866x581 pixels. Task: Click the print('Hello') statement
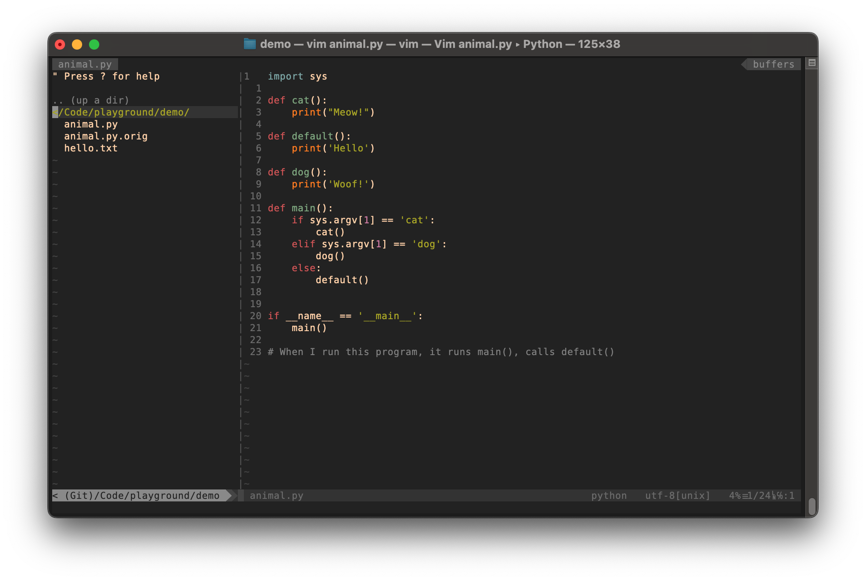[x=333, y=148]
